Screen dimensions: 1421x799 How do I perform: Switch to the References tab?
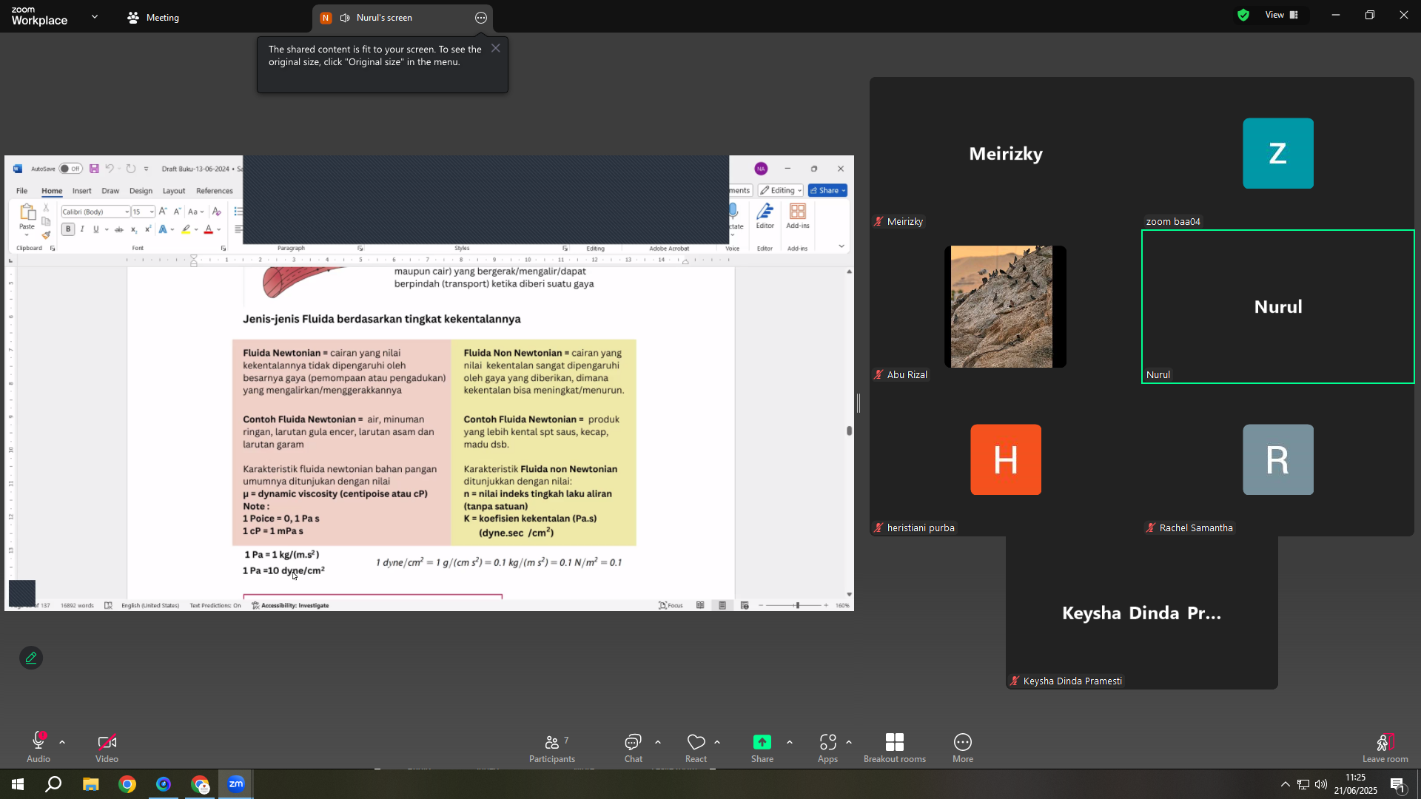coord(215,191)
